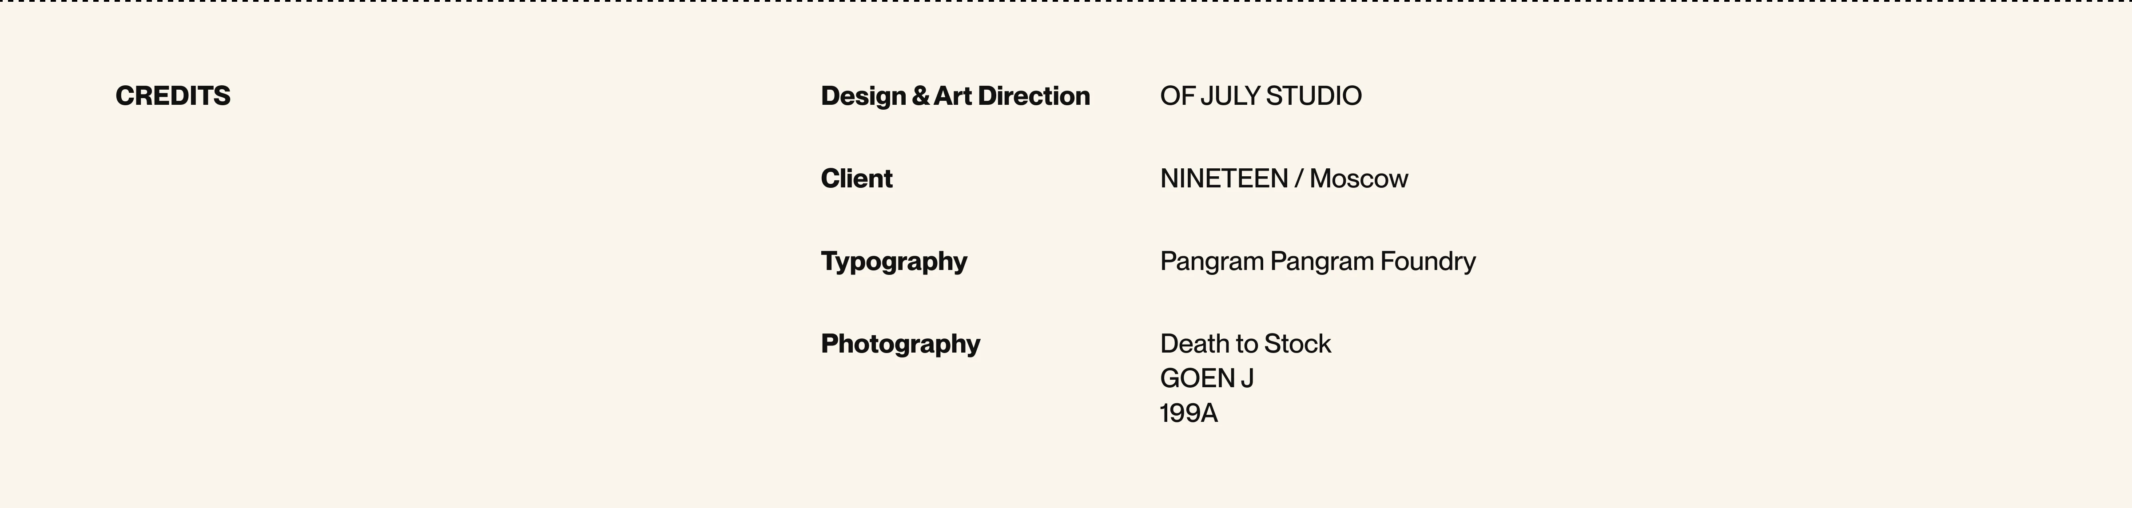
Task: Open the Death to Stock credit
Action: click(1245, 344)
